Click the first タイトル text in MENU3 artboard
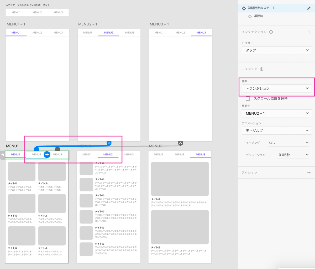Viewport: 315px width, 269px height. click(x=156, y=199)
